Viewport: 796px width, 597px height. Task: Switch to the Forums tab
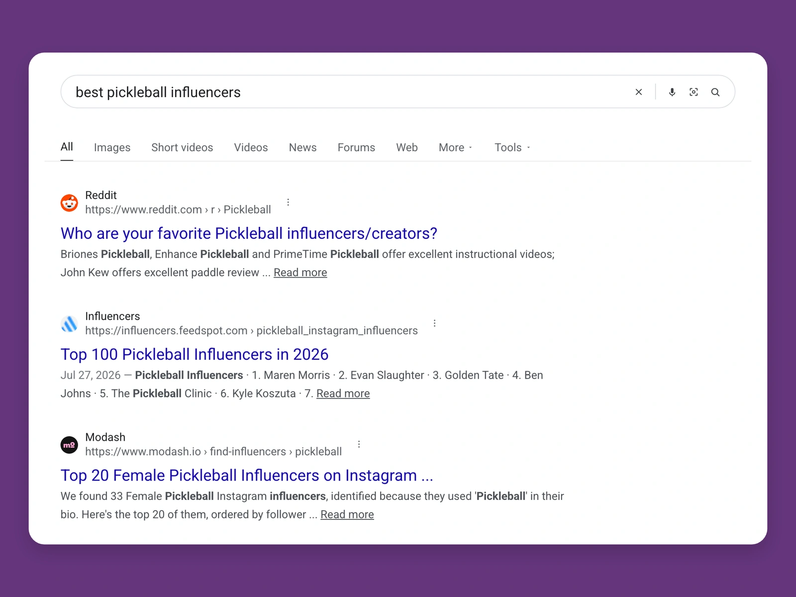[356, 147]
